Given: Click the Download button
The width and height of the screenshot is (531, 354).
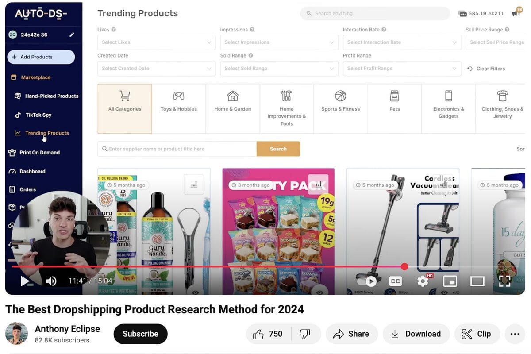Looking at the screenshot, I should (x=416, y=334).
